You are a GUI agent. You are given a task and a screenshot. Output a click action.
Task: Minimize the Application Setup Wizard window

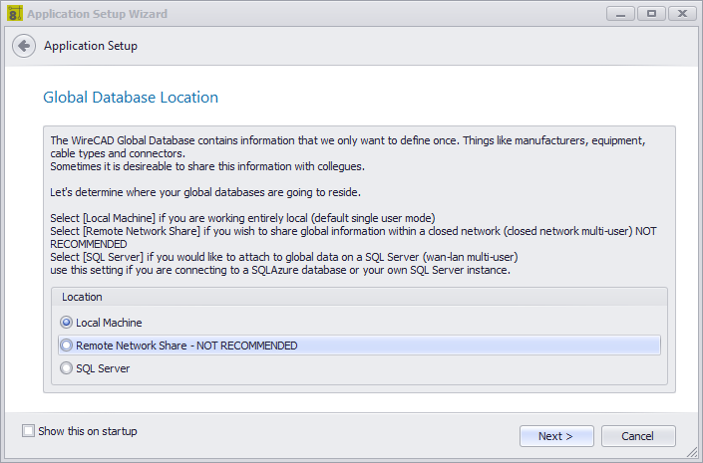(x=620, y=14)
